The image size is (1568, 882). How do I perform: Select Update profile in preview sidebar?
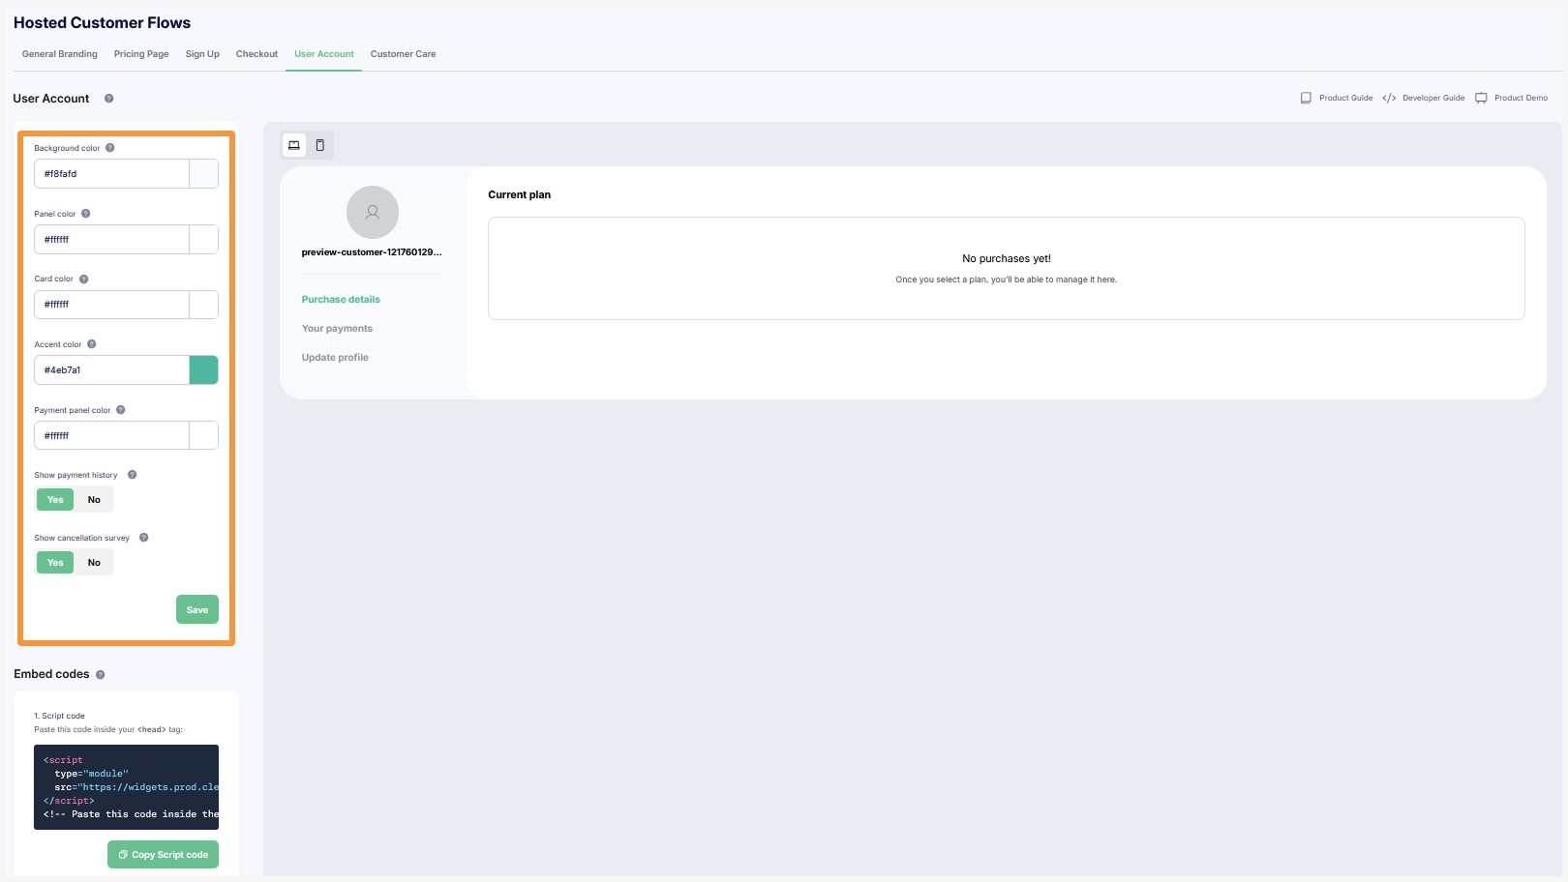pos(335,358)
